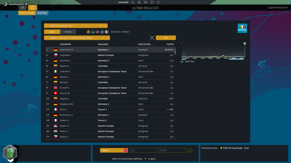Click the power icon next to the info icon
Viewport: 291px width, 163px height.
pyautogui.click(x=158, y=2)
